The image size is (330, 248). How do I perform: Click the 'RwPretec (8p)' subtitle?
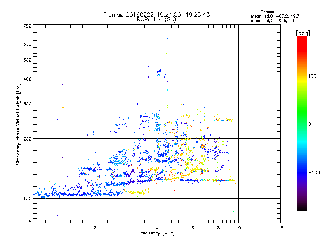pos(156,20)
